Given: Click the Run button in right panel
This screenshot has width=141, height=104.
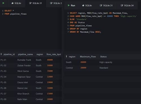Looking at the screenshot, I should [x=72, y=6].
